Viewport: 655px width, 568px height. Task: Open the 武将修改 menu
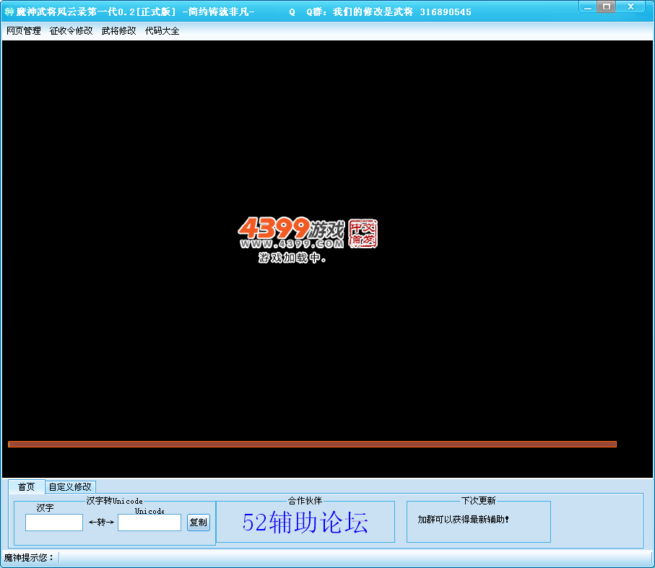[118, 31]
